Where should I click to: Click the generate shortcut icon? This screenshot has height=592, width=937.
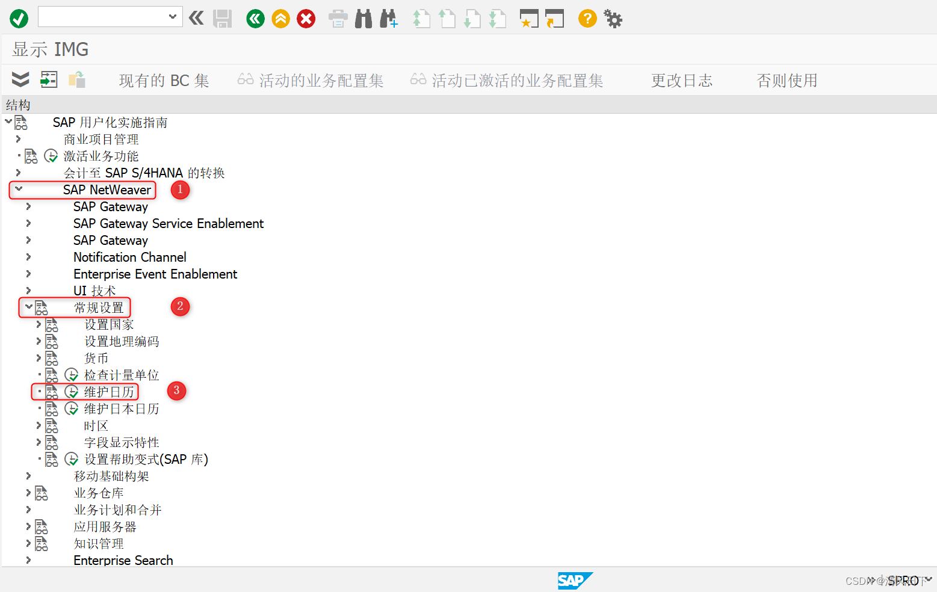tap(554, 19)
